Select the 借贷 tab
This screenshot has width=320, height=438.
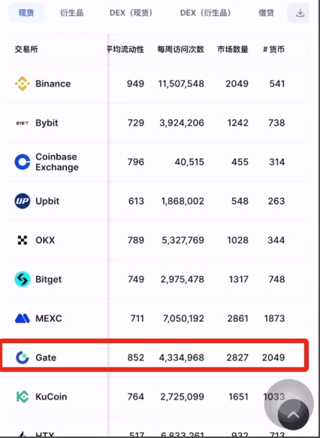[266, 13]
